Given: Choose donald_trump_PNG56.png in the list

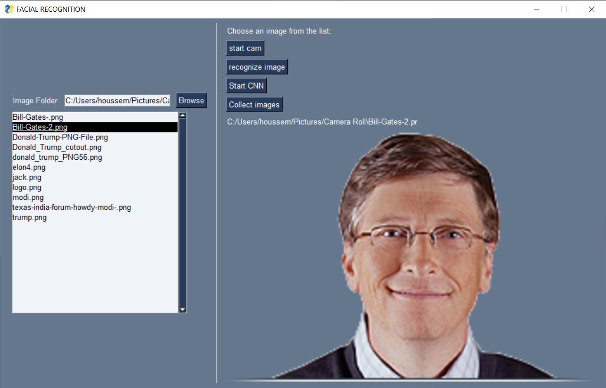Looking at the screenshot, I should click(57, 157).
